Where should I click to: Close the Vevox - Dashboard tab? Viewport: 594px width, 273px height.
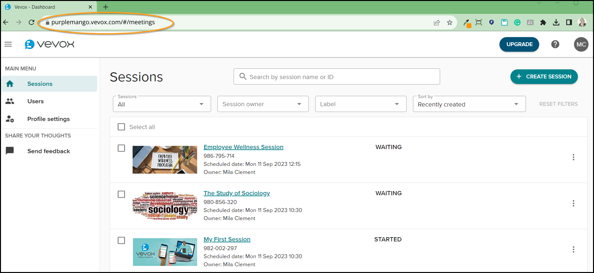(90, 7)
